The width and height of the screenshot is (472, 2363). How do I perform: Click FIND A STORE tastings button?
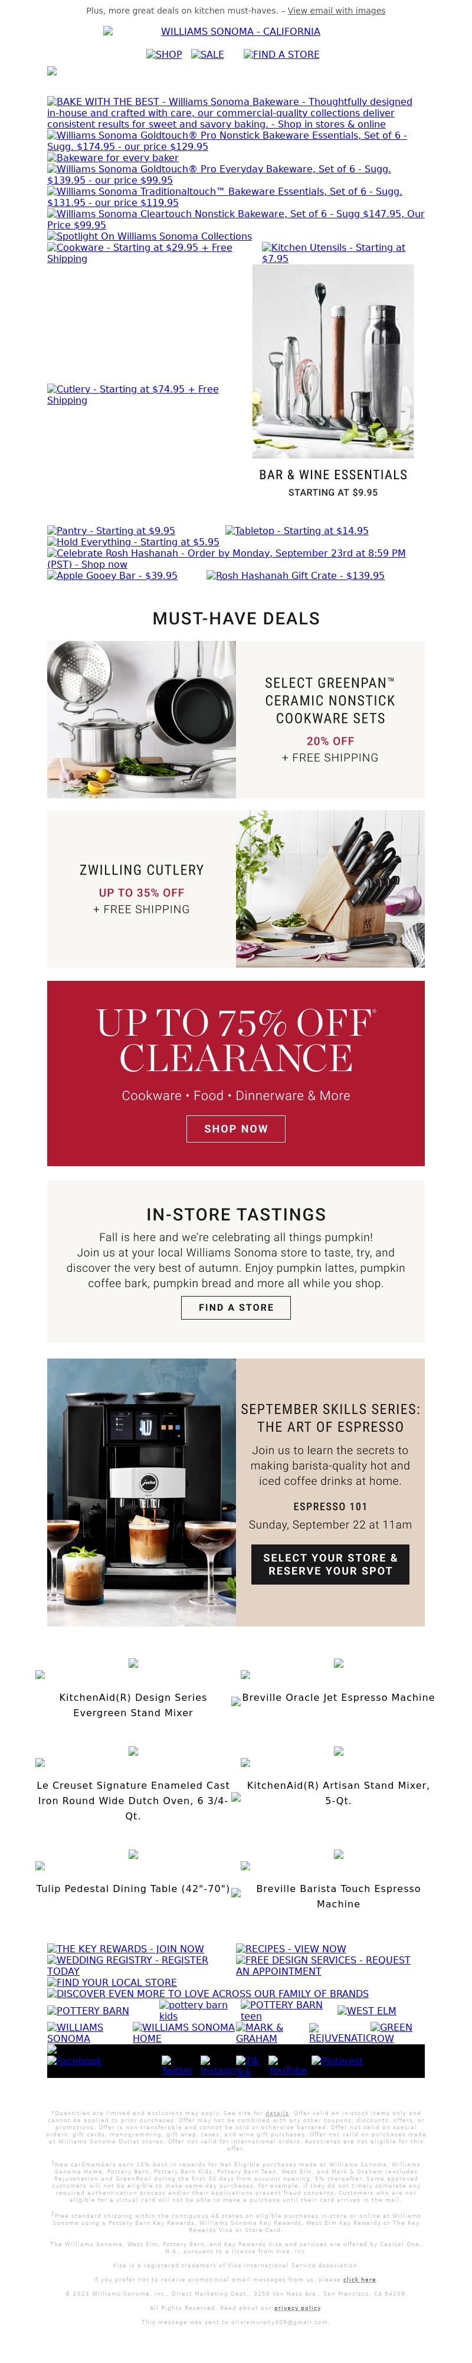(x=235, y=1307)
